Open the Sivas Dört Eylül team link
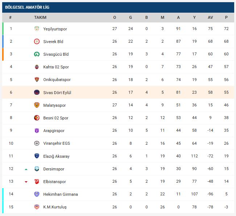The image size is (236, 216). pyautogui.click(x=57, y=93)
